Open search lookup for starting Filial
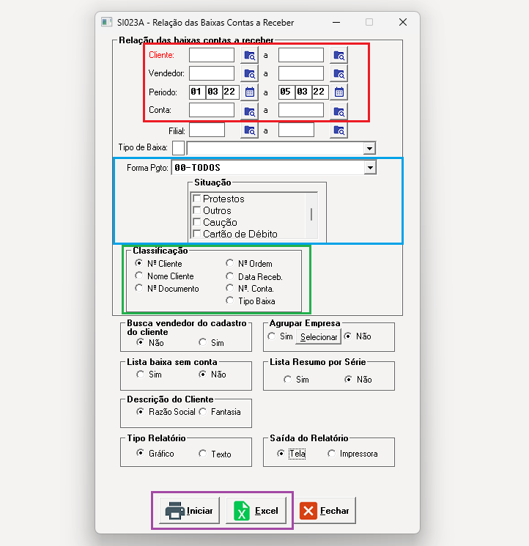 (250, 130)
